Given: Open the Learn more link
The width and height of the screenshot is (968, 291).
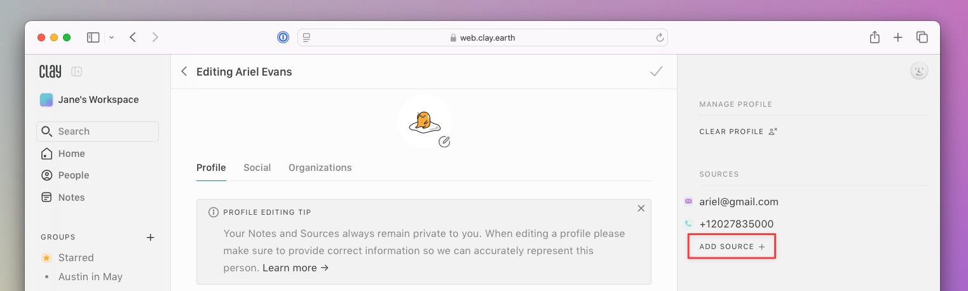Looking at the screenshot, I should (x=296, y=268).
